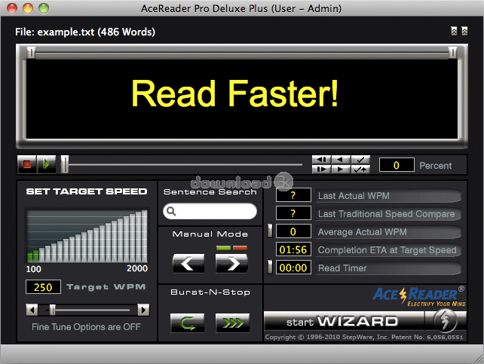Increase speed with right slider arrow
484x364 pixels.
[143, 309]
